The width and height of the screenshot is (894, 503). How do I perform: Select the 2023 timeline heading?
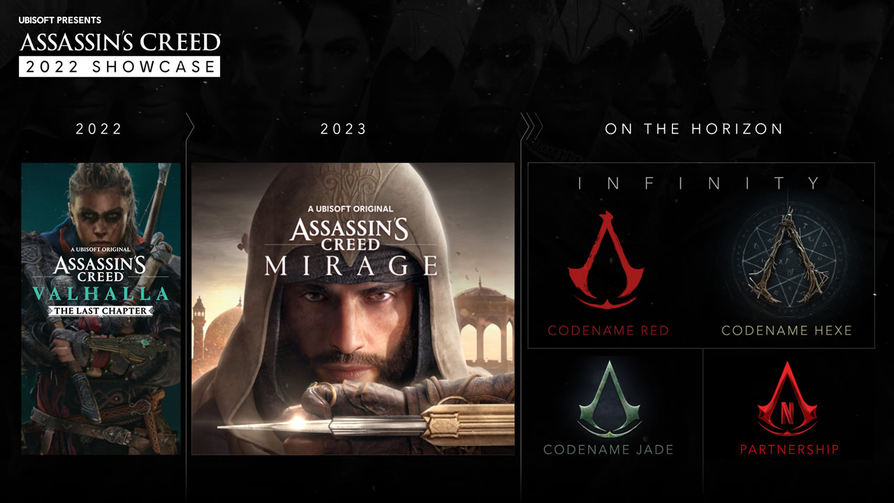[344, 129]
